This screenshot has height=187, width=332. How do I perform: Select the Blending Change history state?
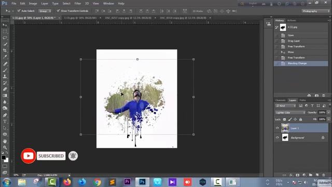301,63
